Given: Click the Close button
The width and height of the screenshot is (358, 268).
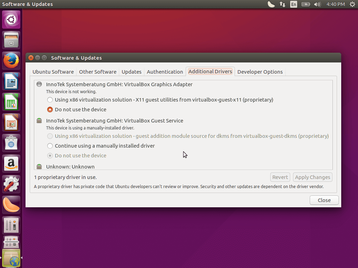Looking at the screenshot, I should click(x=324, y=200).
